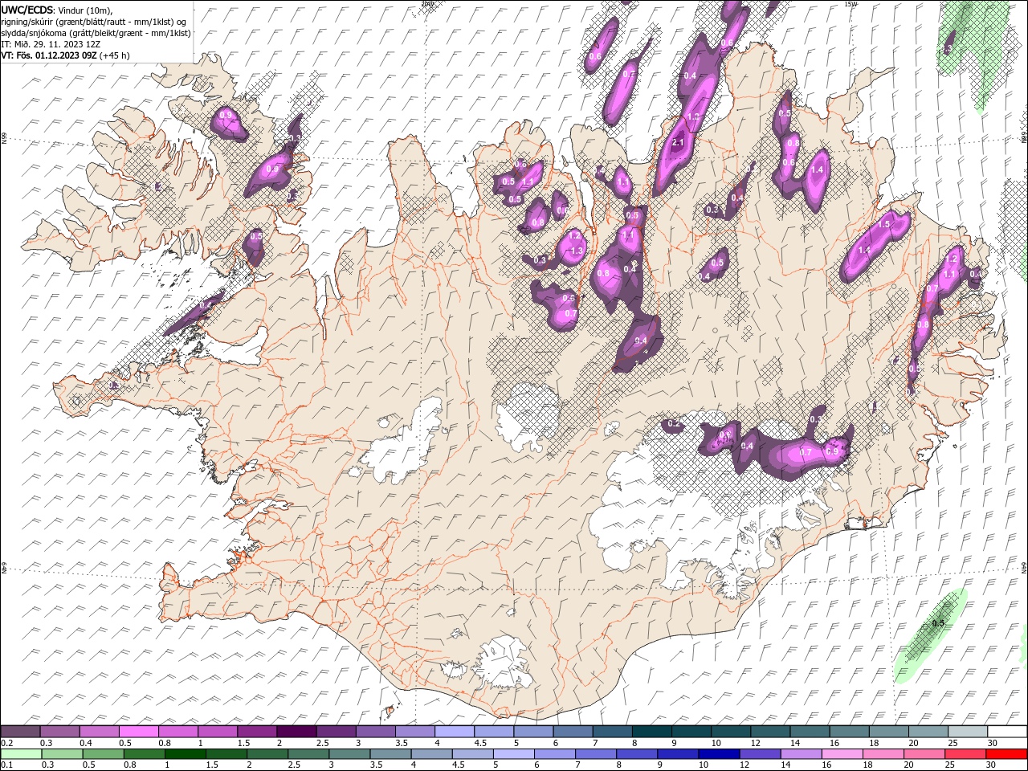1028x771 pixels.
Task: Pick the 0.5 swatch in the green rain scale
Action: pos(104,754)
